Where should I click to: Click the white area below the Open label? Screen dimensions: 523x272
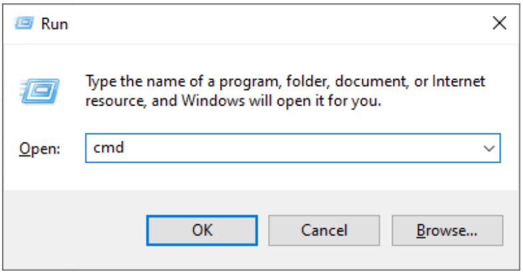(x=40, y=172)
